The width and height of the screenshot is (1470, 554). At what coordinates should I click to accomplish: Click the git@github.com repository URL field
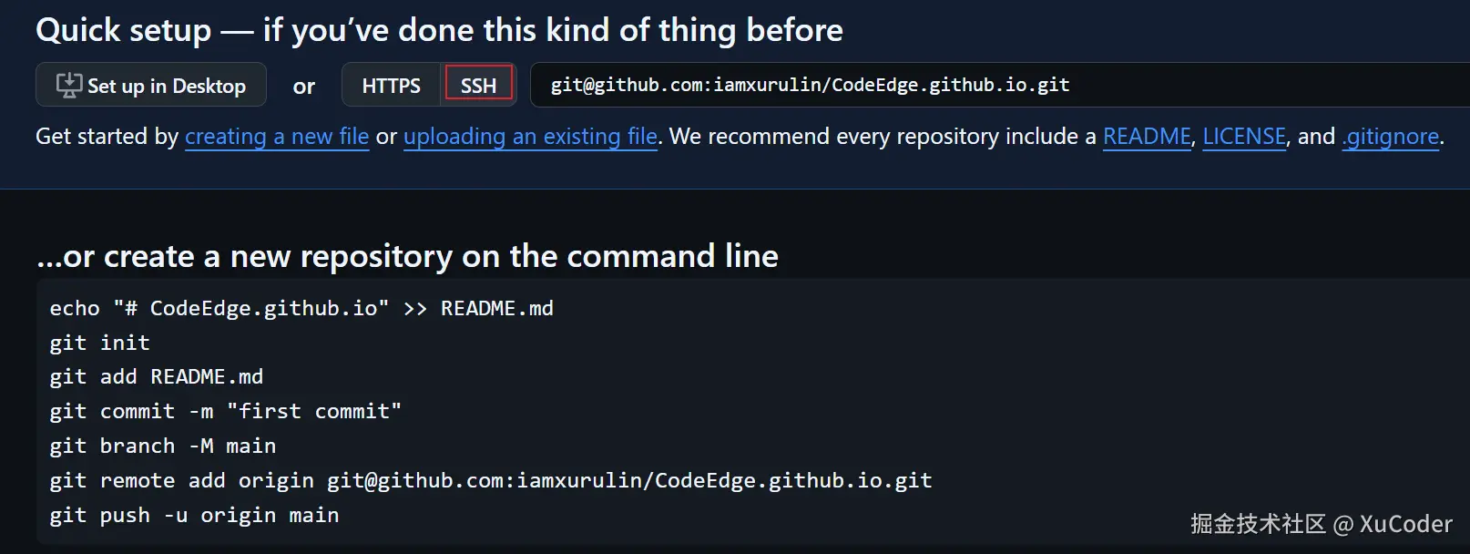[810, 86]
